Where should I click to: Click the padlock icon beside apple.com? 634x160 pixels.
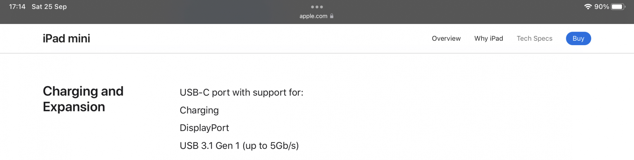pos(332,16)
